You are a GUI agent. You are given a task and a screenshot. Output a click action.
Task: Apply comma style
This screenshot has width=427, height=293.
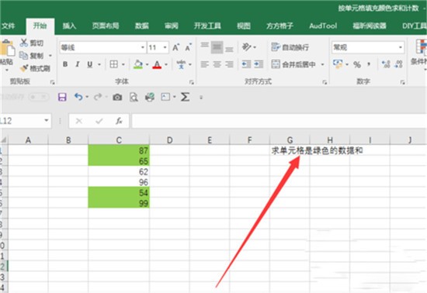coord(369,64)
